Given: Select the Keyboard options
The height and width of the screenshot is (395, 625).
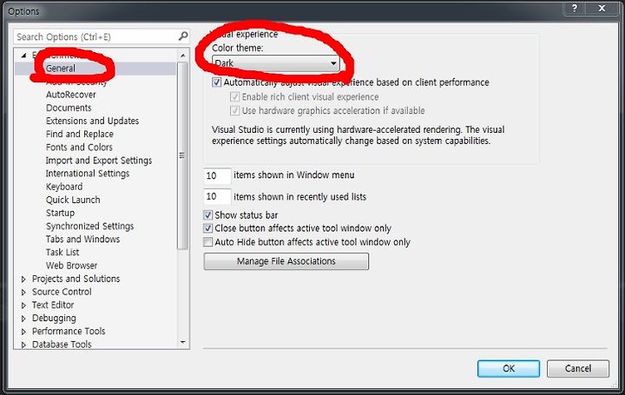Looking at the screenshot, I should click(64, 187).
